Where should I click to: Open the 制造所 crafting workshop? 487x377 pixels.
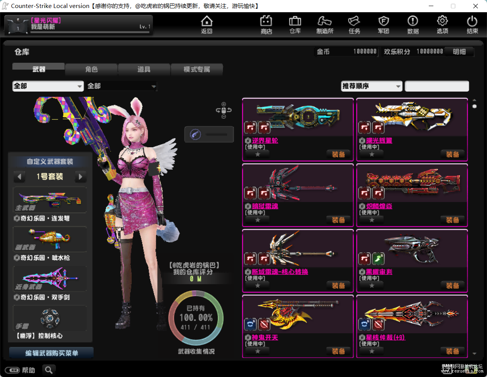(x=325, y=25)
